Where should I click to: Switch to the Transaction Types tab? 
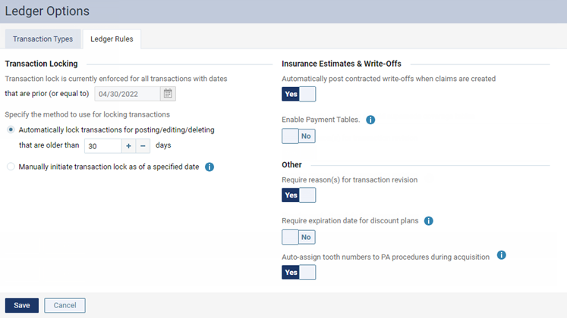(43, 39)
